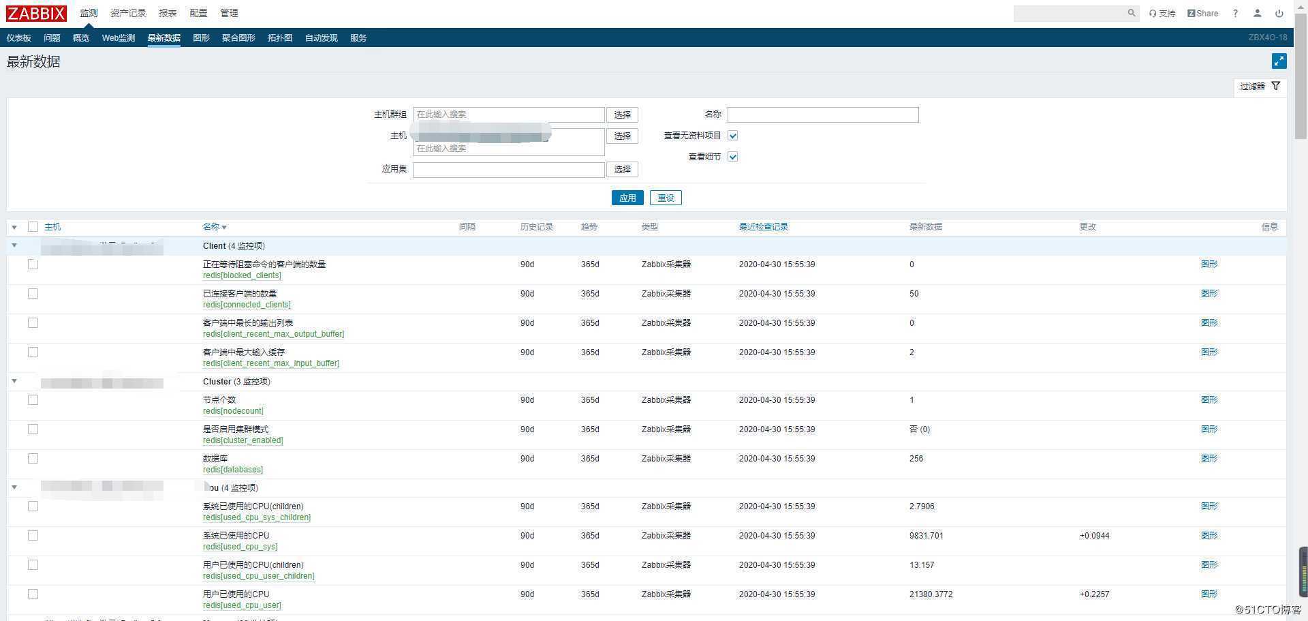
Task: Click the ZABBIX logo
Action: [x=36, y=13]
